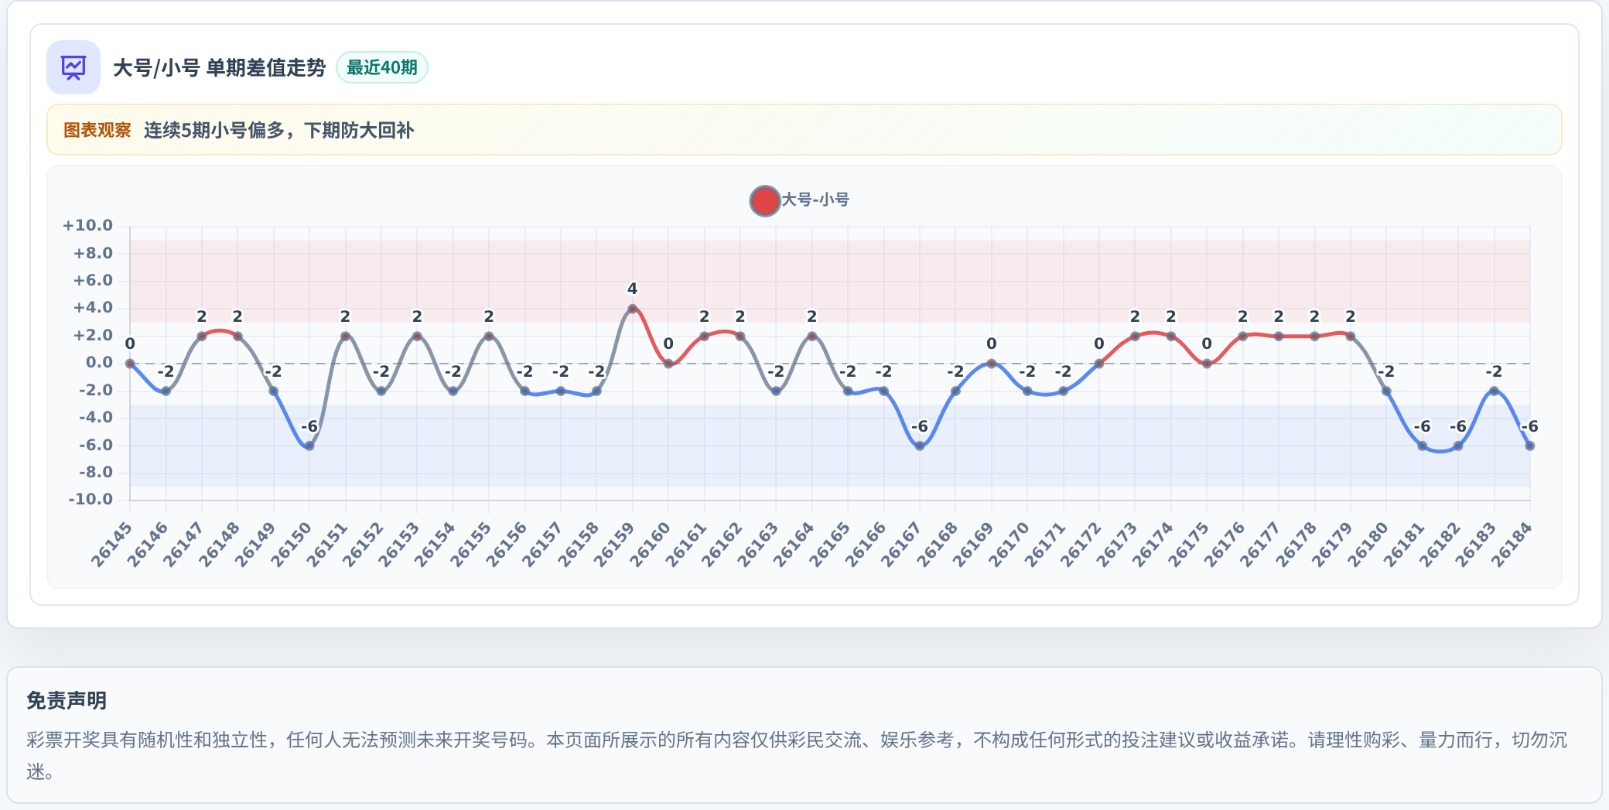Select the 0 data point at issue 26175
Screen dimensions: 1609x810
click(1207, 364)
